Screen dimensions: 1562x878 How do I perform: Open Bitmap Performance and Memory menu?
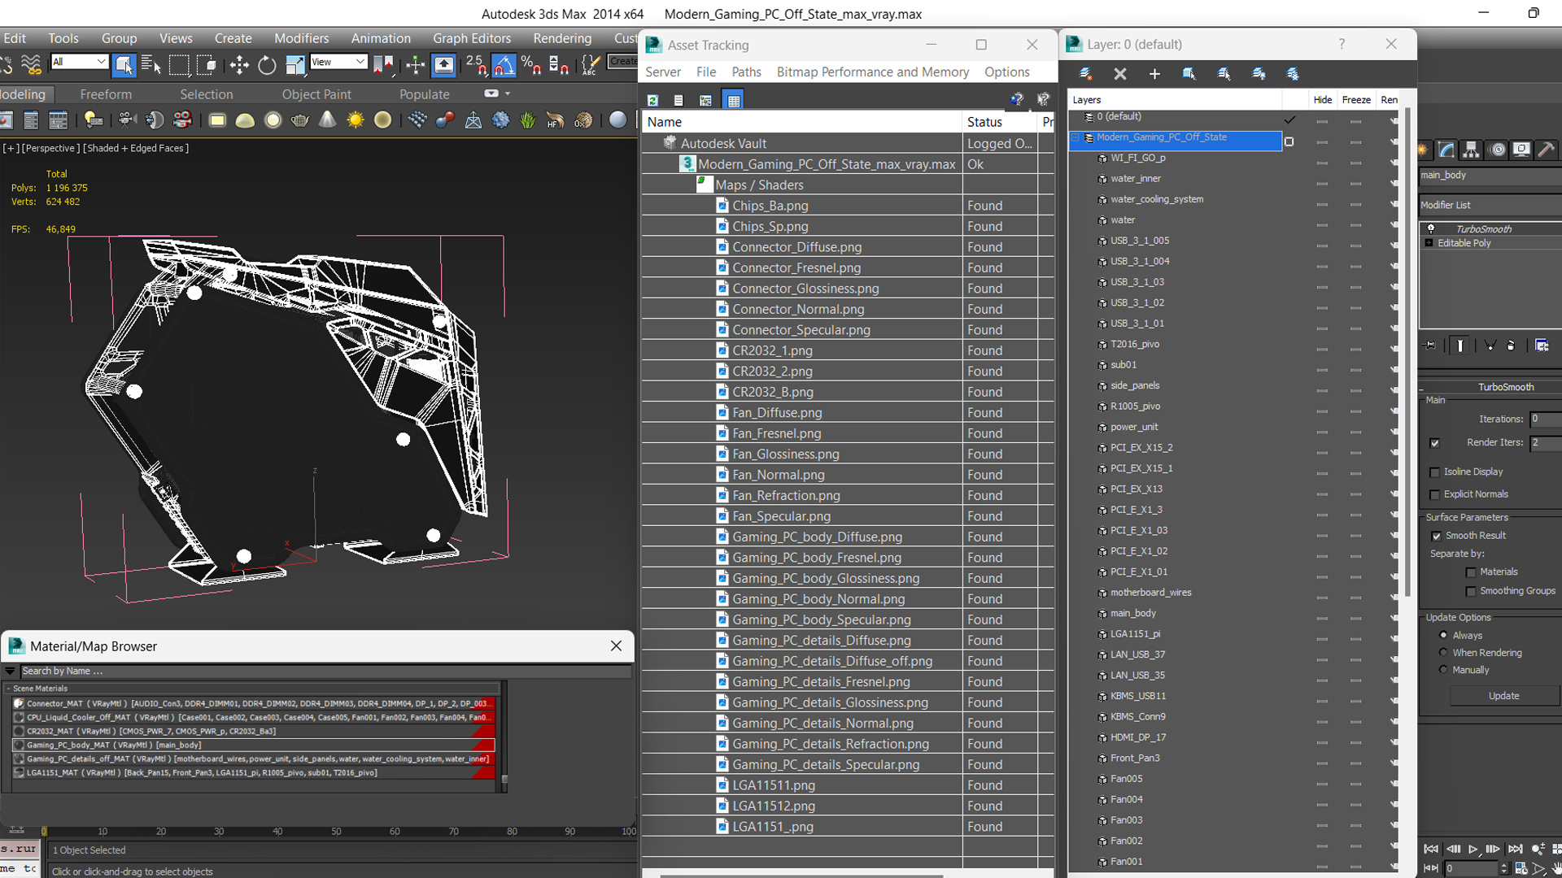click(x=872, y=72)
